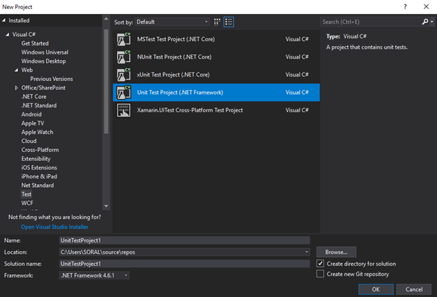The width and height of the screenshot is (437, 297).
Task: Select the Test category
Action: click(x=26, y=195)
